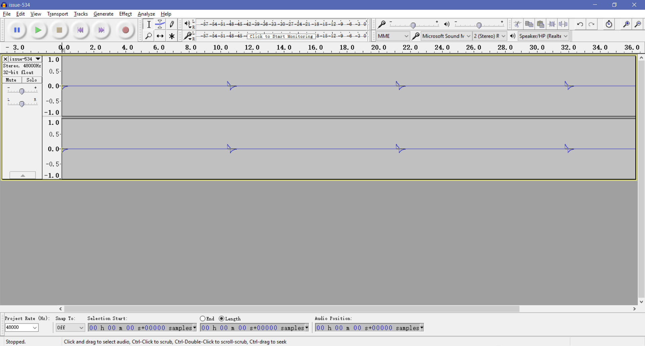Image resolution: width=645 pixels, height=346 pixels.
Task: Click the Copy icon in the edit toolbar
Action: [529, 24]
